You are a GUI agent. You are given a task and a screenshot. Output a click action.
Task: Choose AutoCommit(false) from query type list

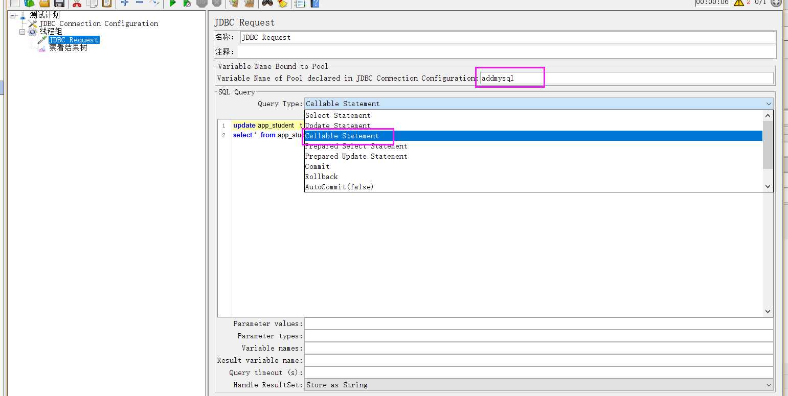[x=533, y=187]
